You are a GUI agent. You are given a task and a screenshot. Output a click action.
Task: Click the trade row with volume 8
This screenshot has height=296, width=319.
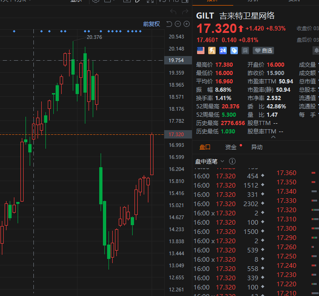click(x=229, y=259)
